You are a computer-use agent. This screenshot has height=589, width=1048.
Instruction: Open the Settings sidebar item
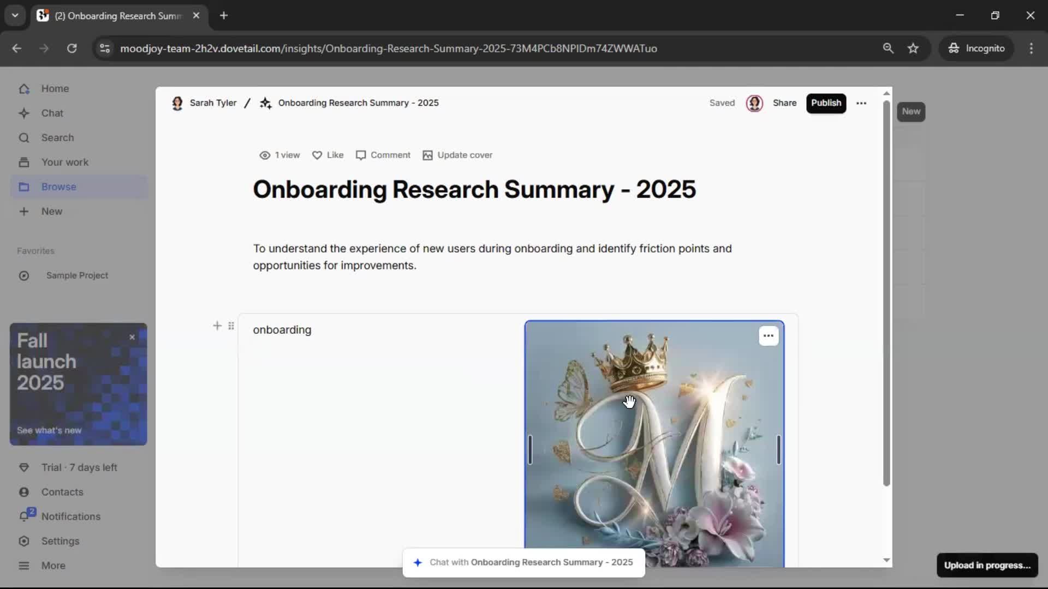coord(60,541)
